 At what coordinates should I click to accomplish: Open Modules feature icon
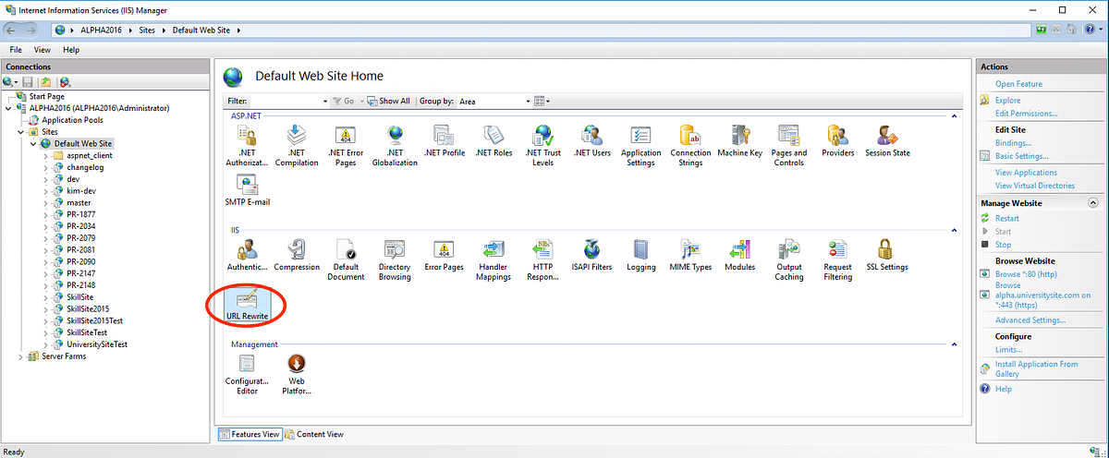[x=739, y=254]
